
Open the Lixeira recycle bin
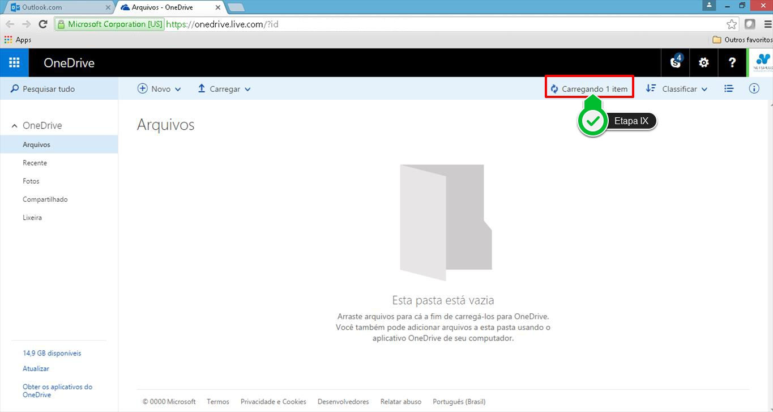(32, 218)
